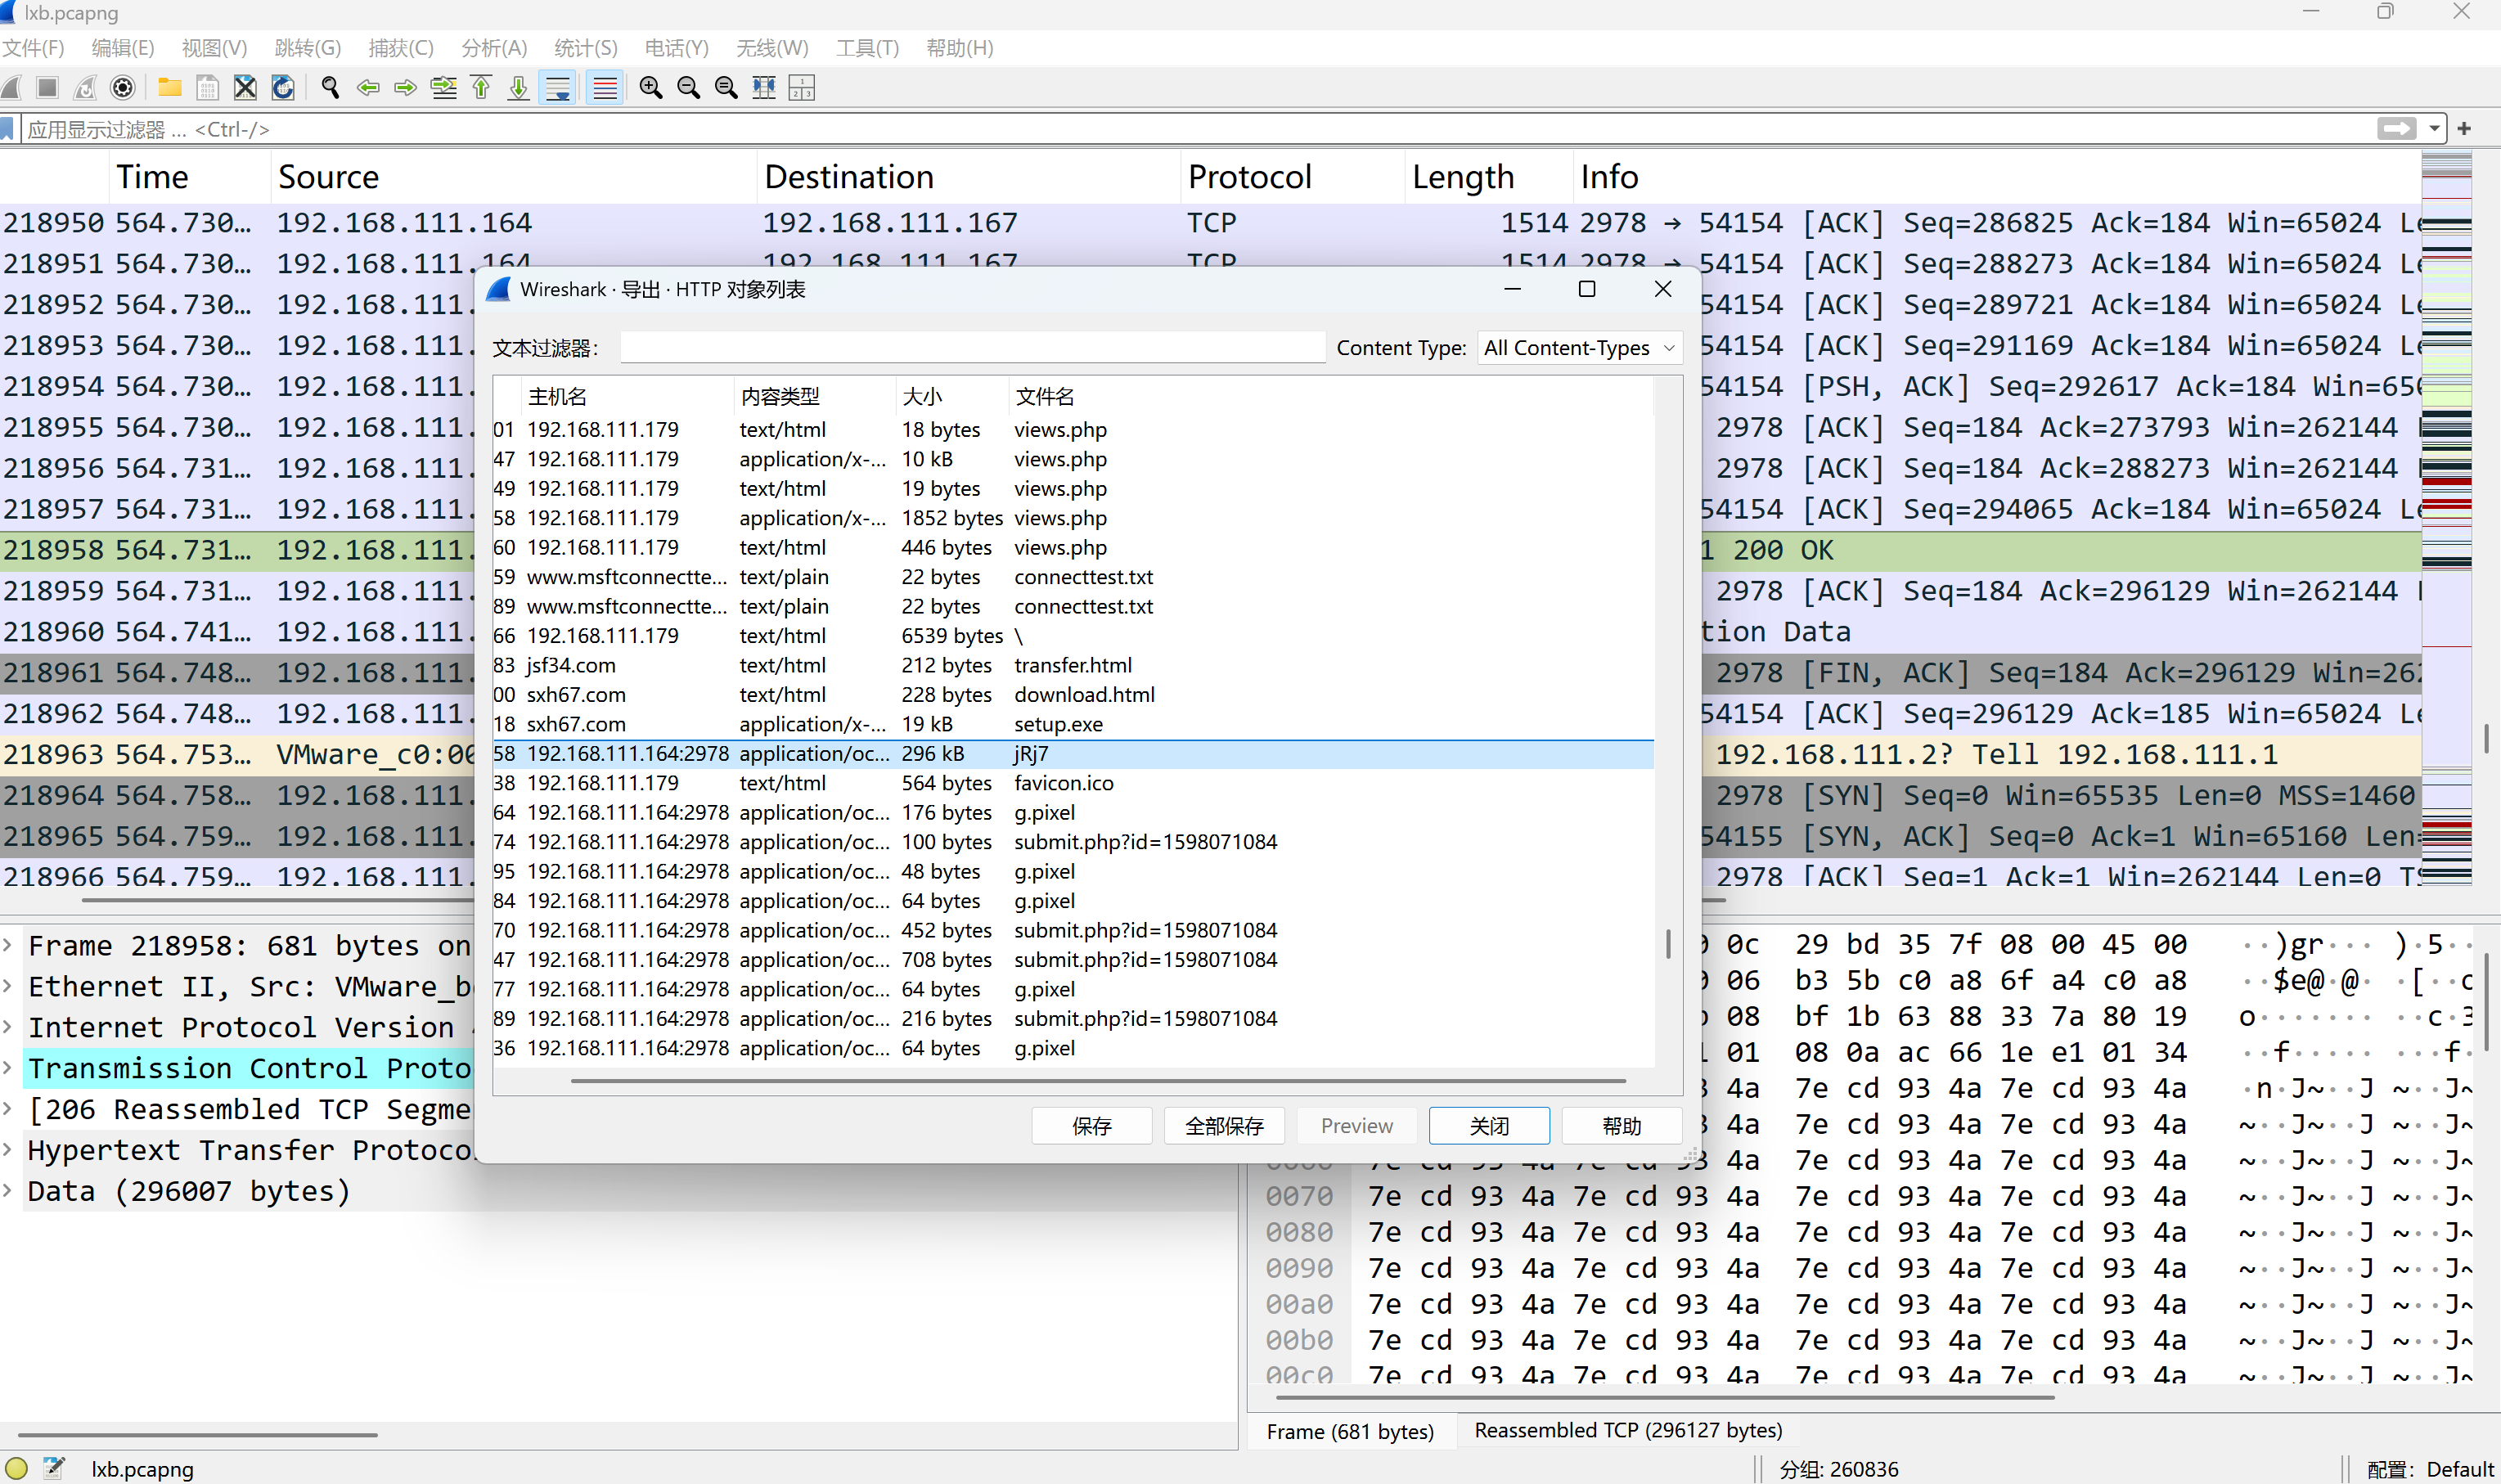
Task: Click the reload capture file icon
Action: [x=283, y=88]
